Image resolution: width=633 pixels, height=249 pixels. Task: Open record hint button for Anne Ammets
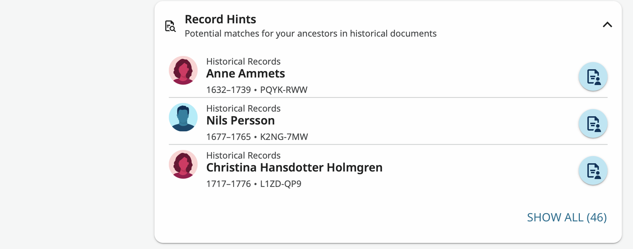[x=593, y=77]
